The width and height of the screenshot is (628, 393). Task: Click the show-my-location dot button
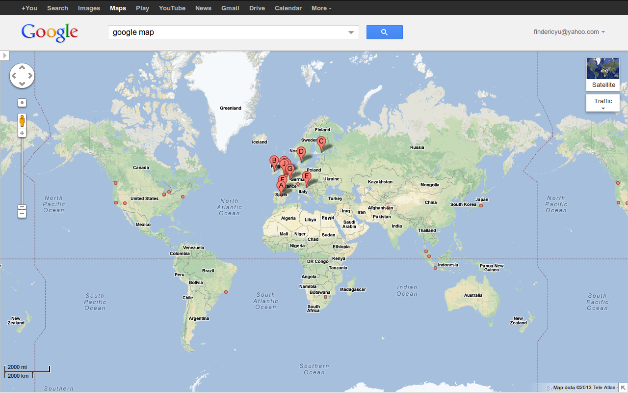point(22,103)
